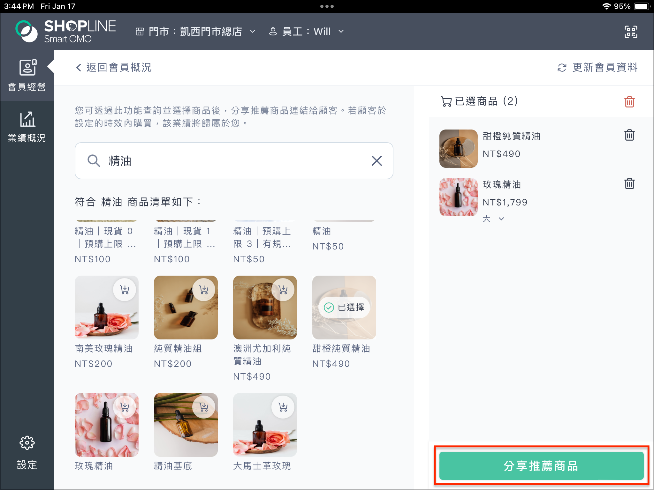This screenshot has width=654, height=490.
Task: Click selected 玫瑰精油 thumbnail in cart panel
Action: click(459, 197)
